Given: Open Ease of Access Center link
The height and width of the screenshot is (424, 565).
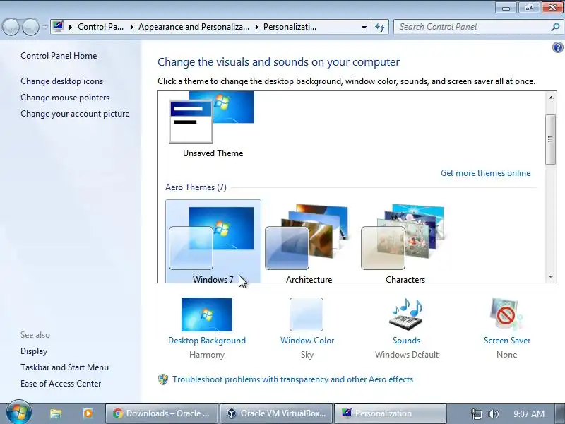Looking at the screenshot, I should pos(61,384).
